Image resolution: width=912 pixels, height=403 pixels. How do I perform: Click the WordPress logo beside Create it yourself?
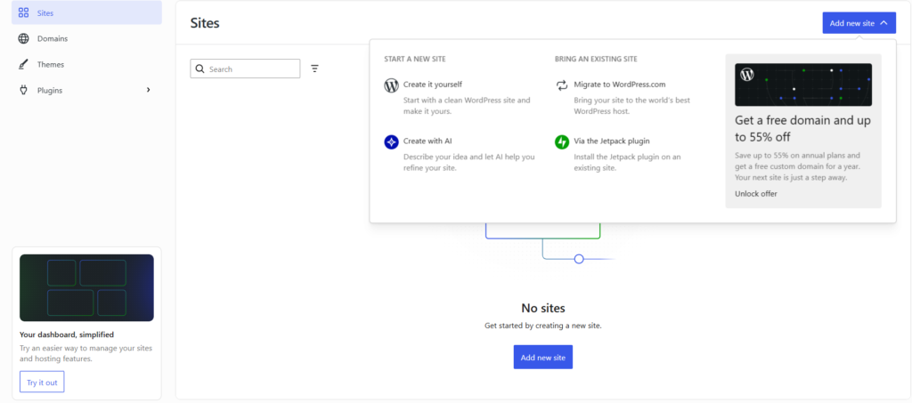point(391,85)
